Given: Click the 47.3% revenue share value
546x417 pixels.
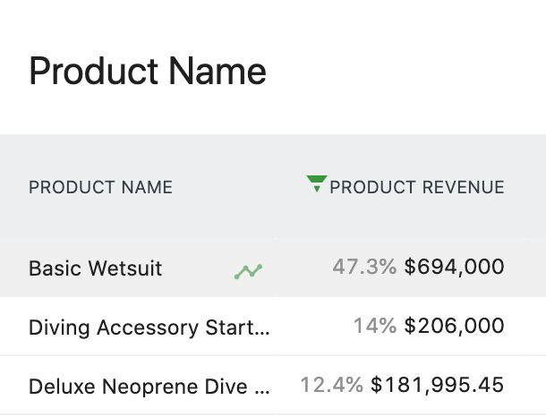Looking at the screenshot, I should 364,267.
